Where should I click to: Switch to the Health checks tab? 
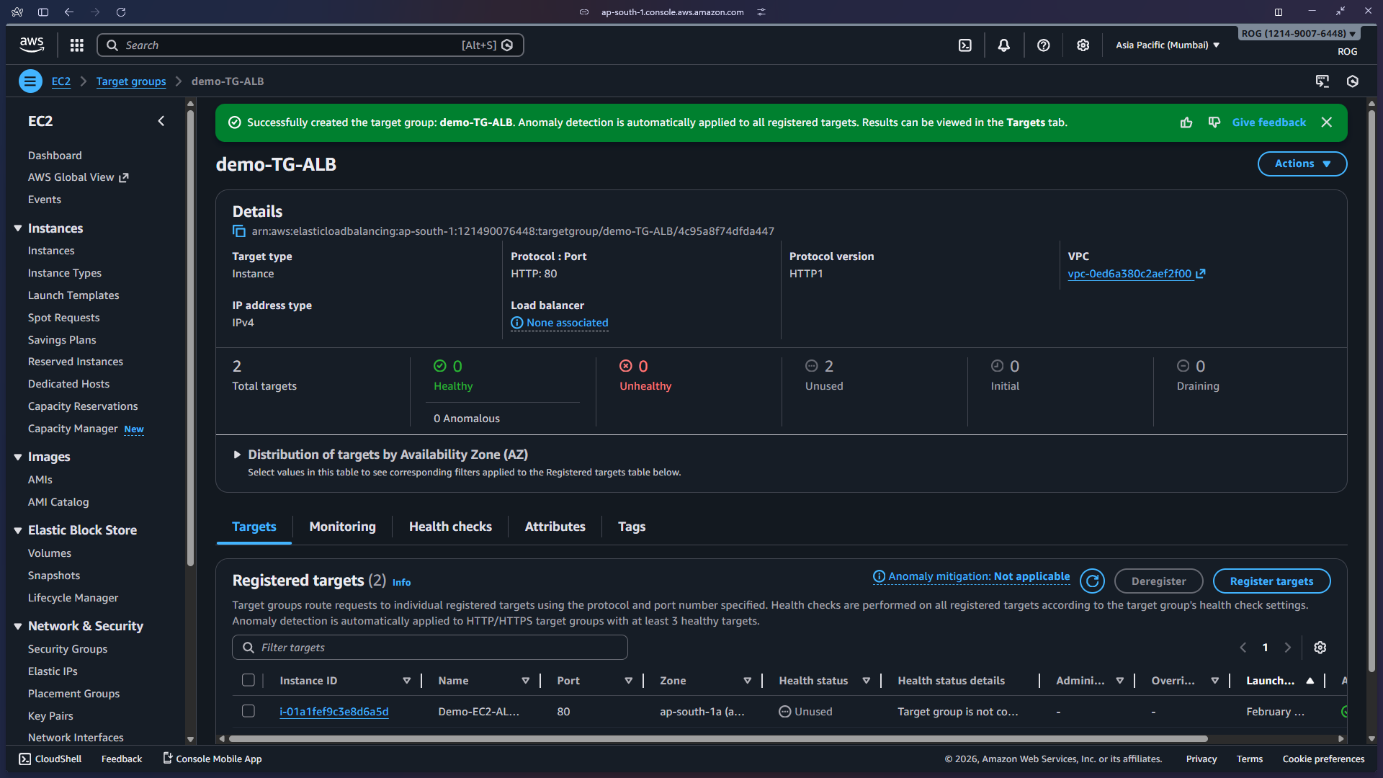coord(450,527)
